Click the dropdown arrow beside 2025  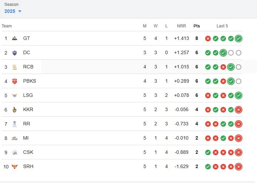coord(20,11)
